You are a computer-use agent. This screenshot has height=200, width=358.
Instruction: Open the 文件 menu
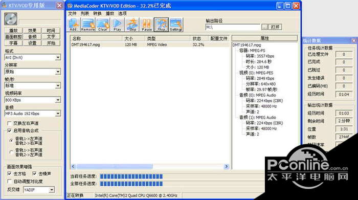pyautogui.click(x=72, y=13)
